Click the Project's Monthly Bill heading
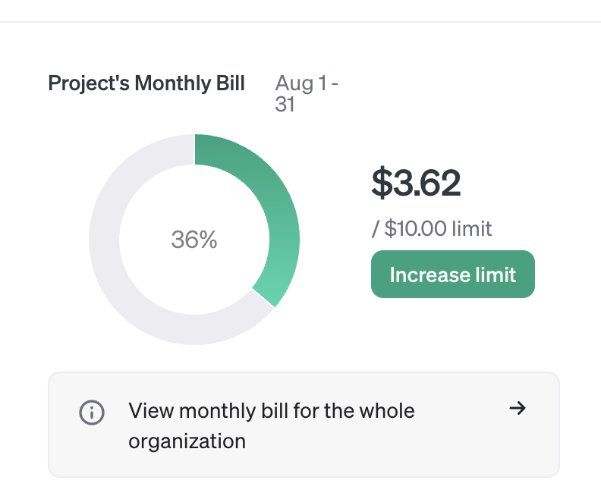This screenshot has height=499, width=601. [146, 83]
